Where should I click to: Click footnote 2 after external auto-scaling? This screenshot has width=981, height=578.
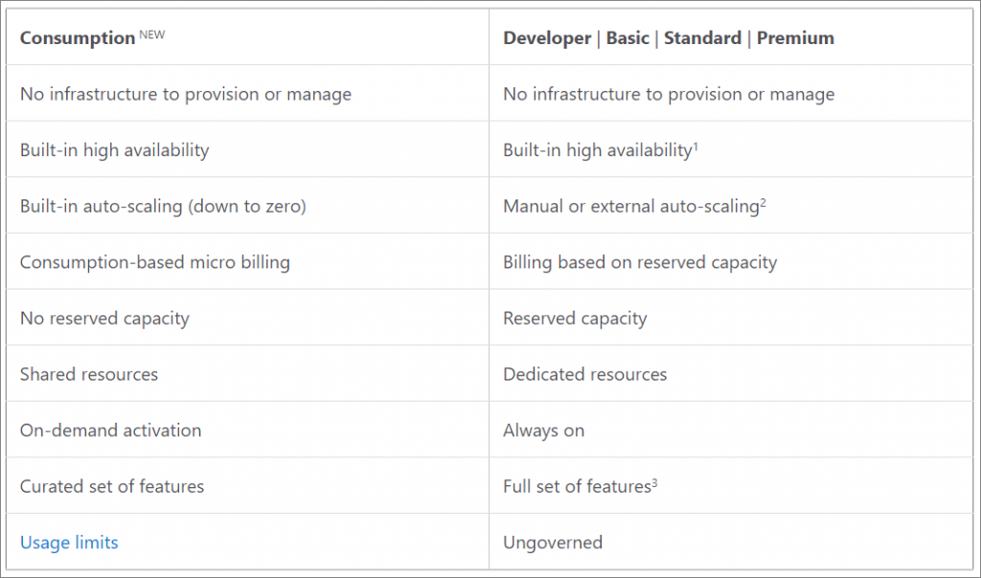(x=763, y=202)
